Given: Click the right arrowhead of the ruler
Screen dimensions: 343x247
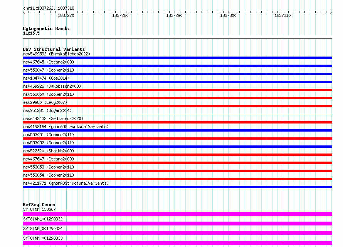Looking at the screenshot, I should click(331, 12).
